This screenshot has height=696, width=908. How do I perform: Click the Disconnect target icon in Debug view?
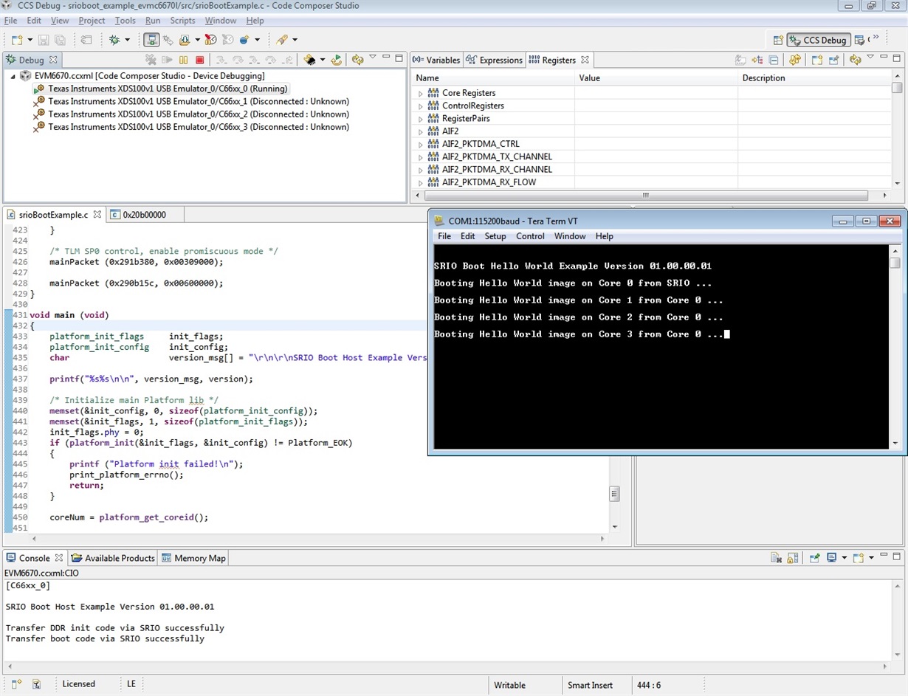[151, 60]
